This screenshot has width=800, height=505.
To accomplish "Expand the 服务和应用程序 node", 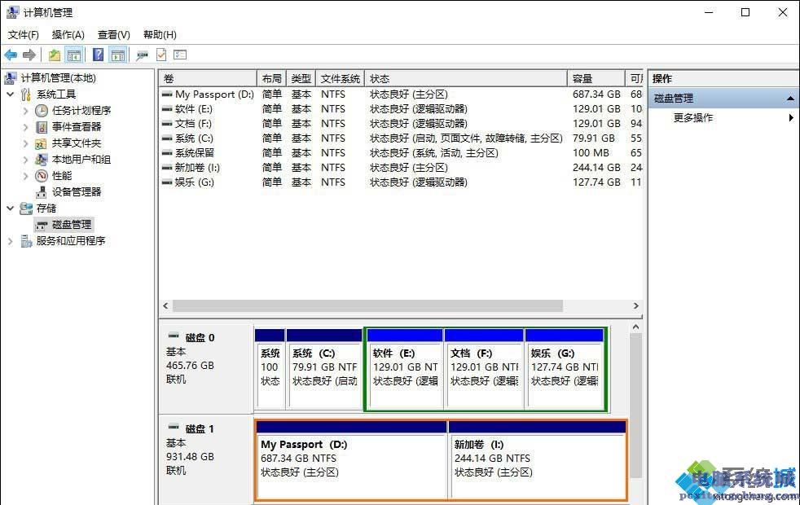I will click(11, 241).
